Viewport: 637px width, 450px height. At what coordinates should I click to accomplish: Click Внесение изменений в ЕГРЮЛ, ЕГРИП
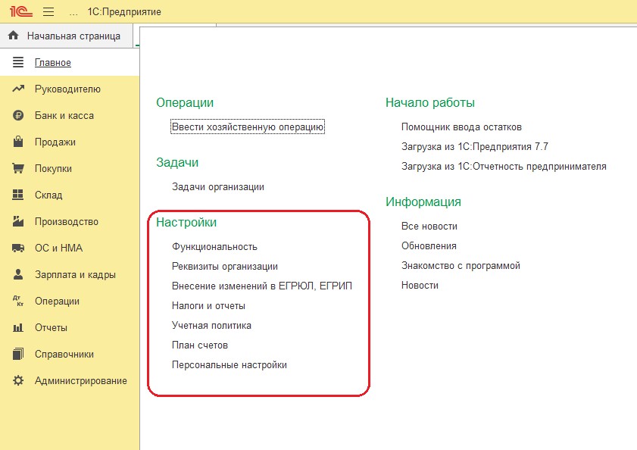point(262,286)
